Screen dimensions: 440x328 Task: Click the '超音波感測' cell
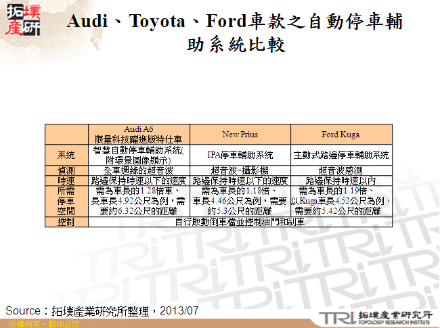[341, 170]
